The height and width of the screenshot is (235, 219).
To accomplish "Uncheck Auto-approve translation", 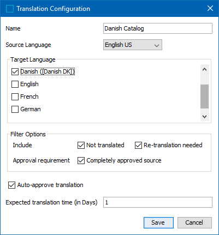I will 11,185.
